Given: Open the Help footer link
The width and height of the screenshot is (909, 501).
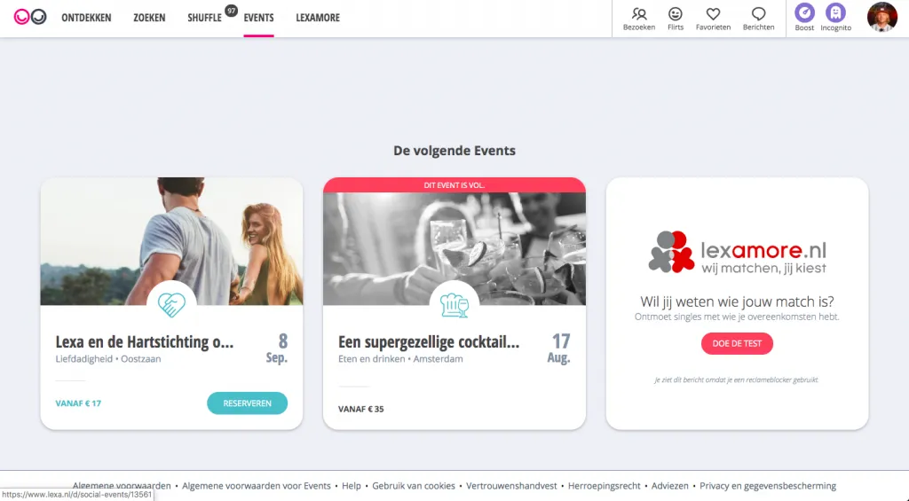Looking at the screenshot, I should click(x=352, y=486).
